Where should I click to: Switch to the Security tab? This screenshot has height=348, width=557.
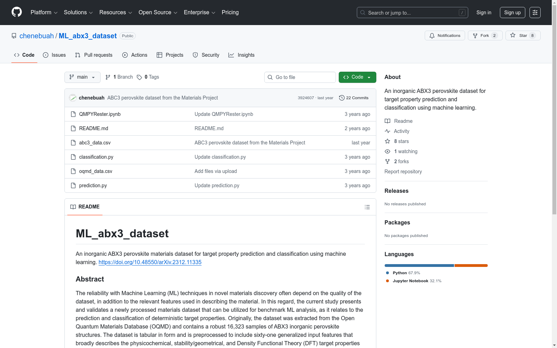tap(206, 55)
